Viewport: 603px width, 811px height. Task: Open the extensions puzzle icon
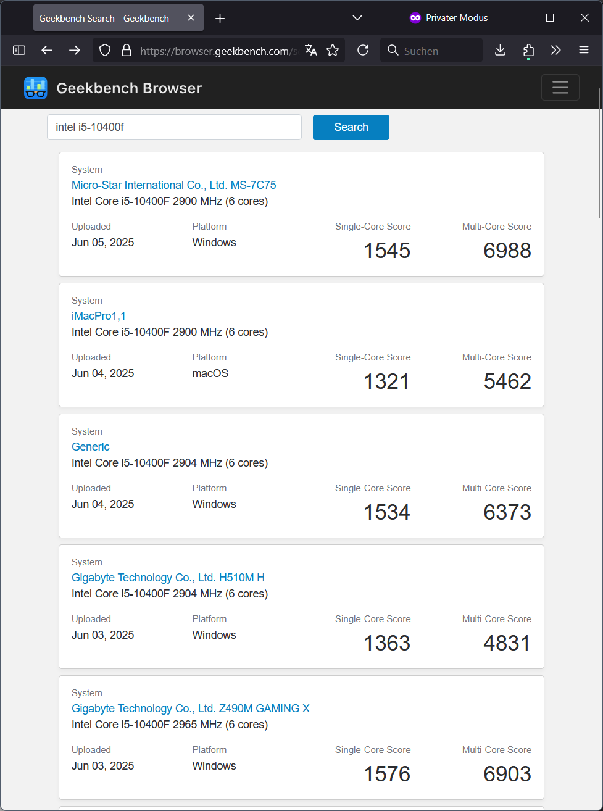528,51
